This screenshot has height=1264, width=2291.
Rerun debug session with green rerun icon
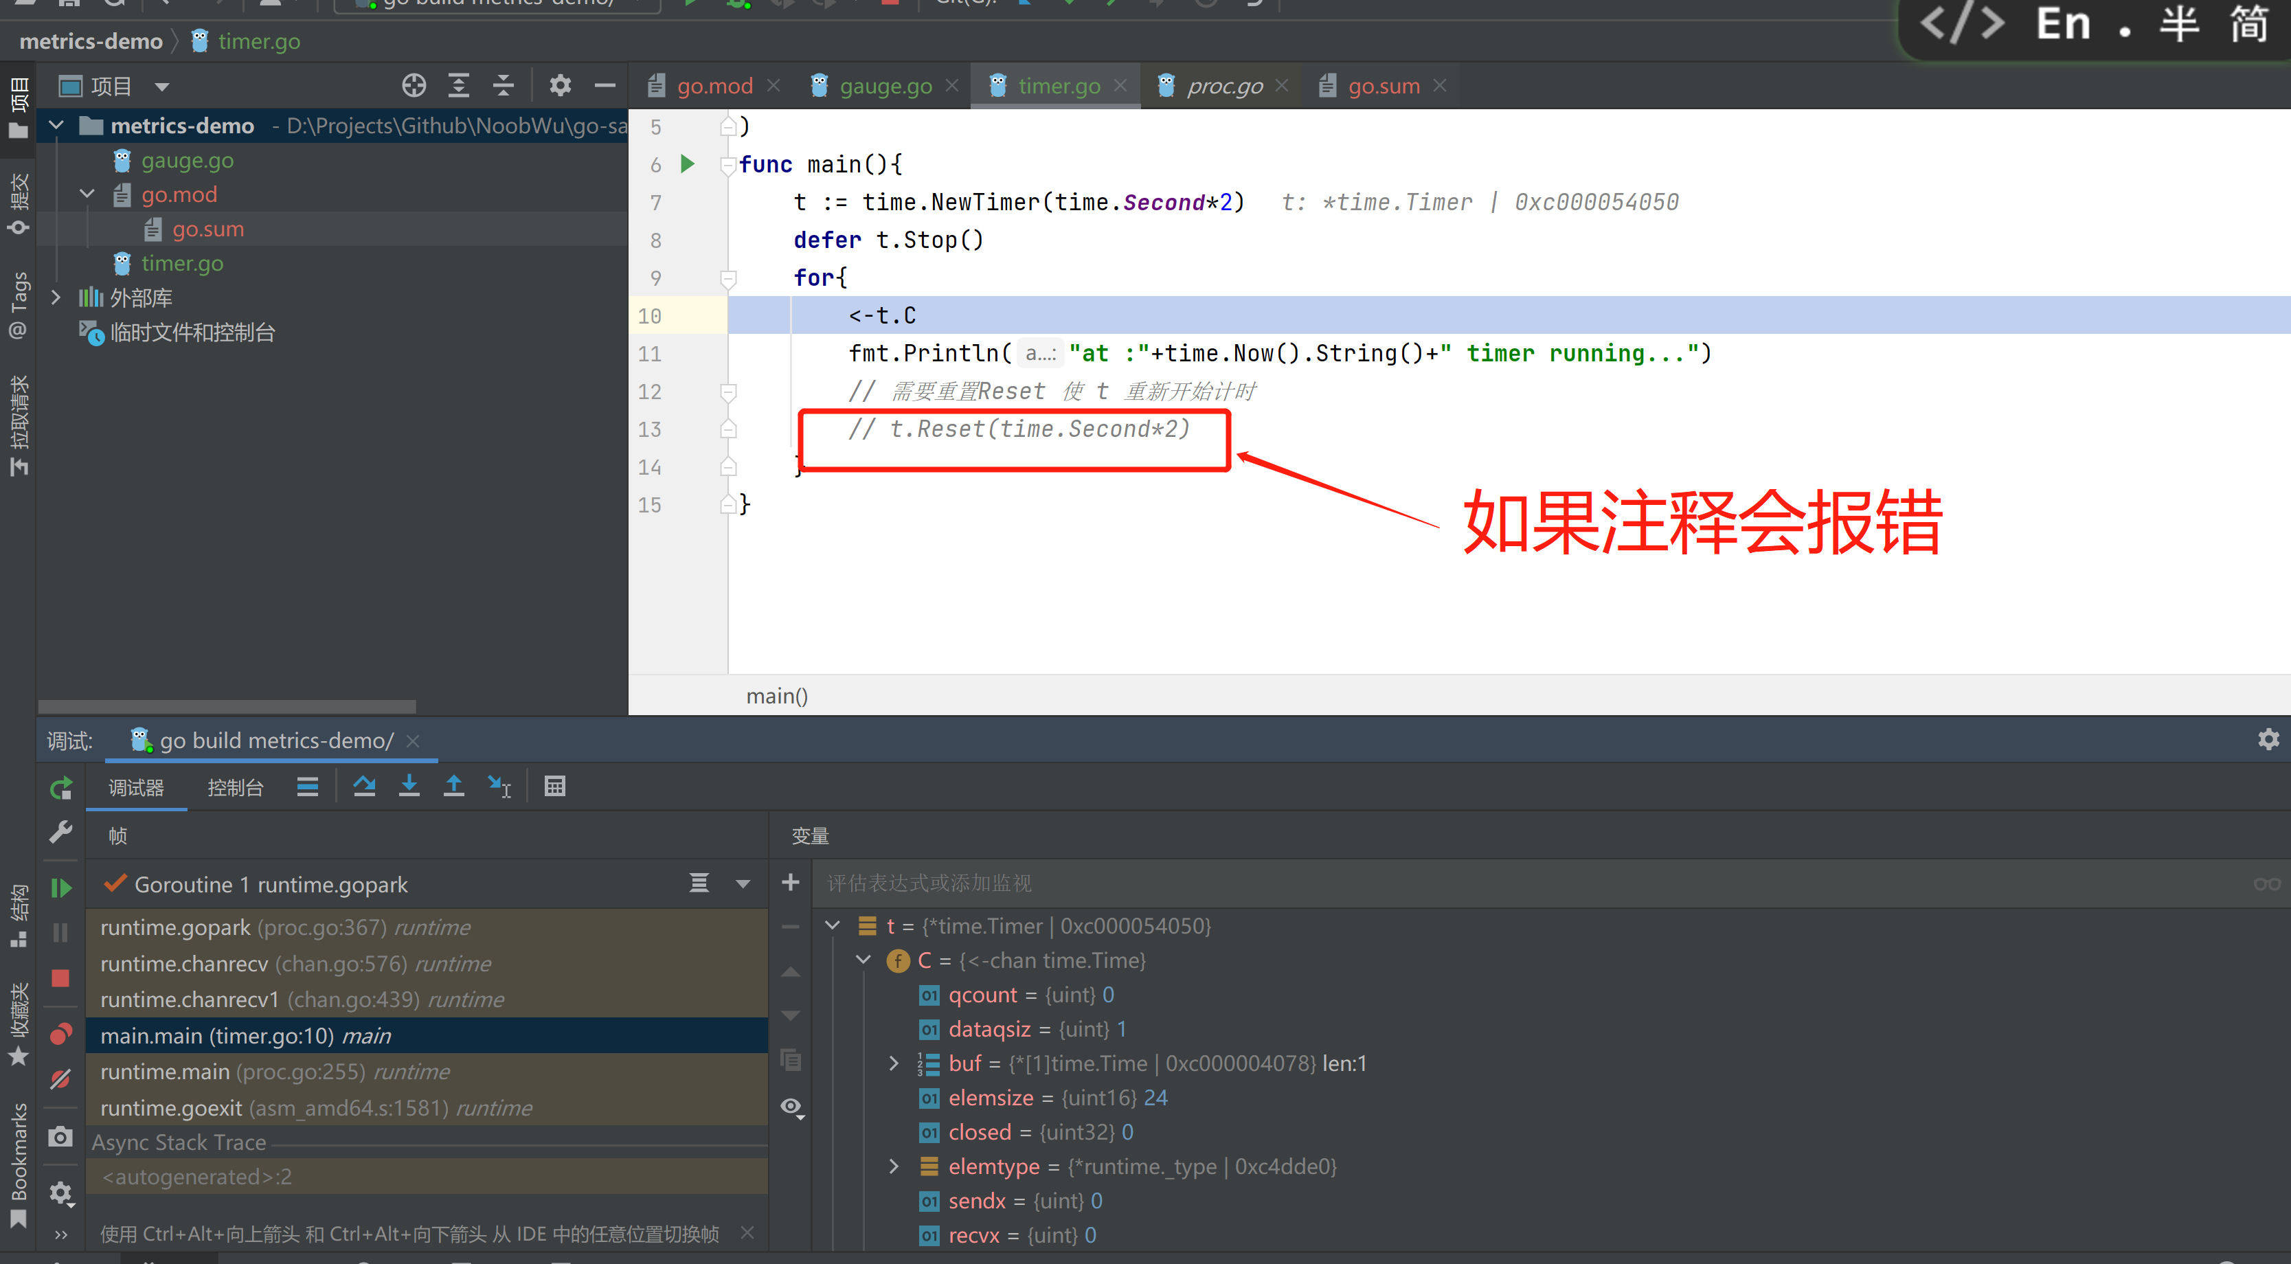click(x=60, y=788)
